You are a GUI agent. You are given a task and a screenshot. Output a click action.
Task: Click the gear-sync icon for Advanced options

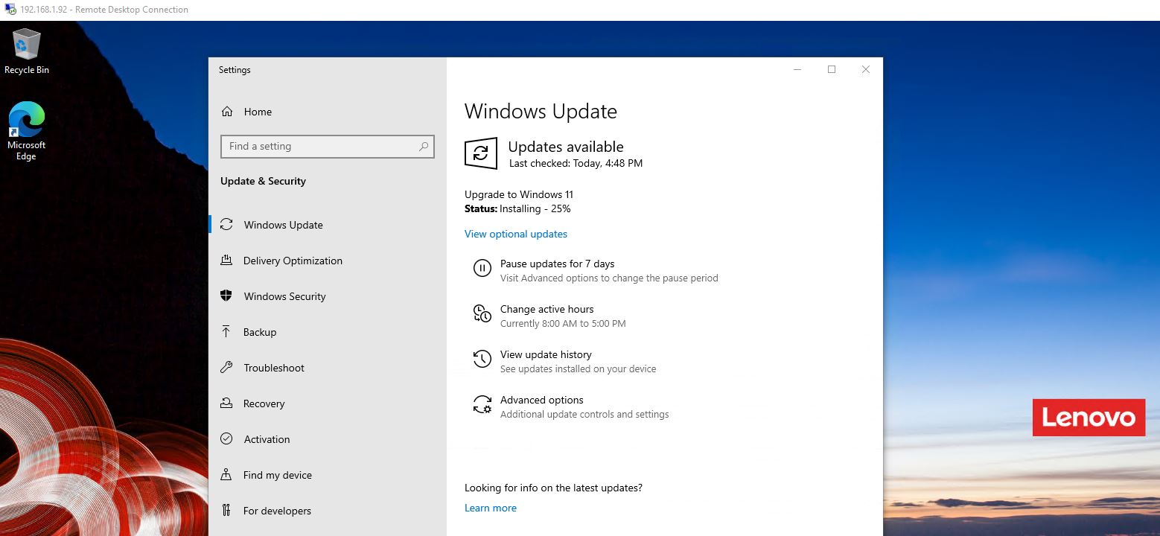(482, 405)
